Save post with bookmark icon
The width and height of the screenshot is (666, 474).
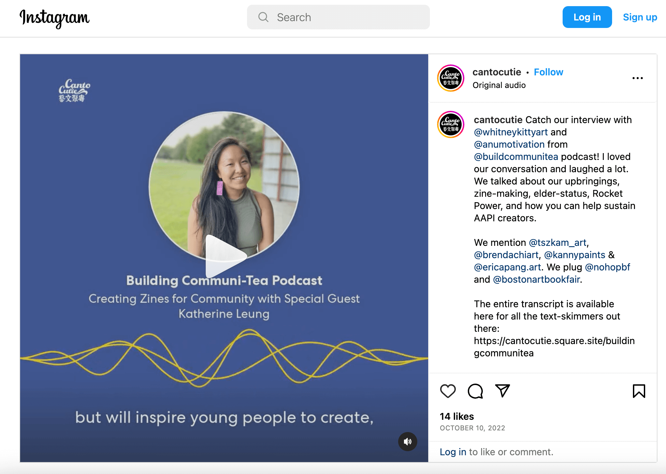coord(639,391)
